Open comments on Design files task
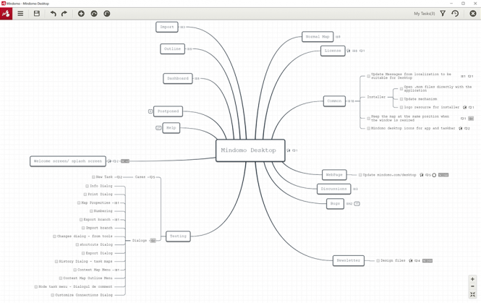The image size is (481, 303). (x=417, y=260)
